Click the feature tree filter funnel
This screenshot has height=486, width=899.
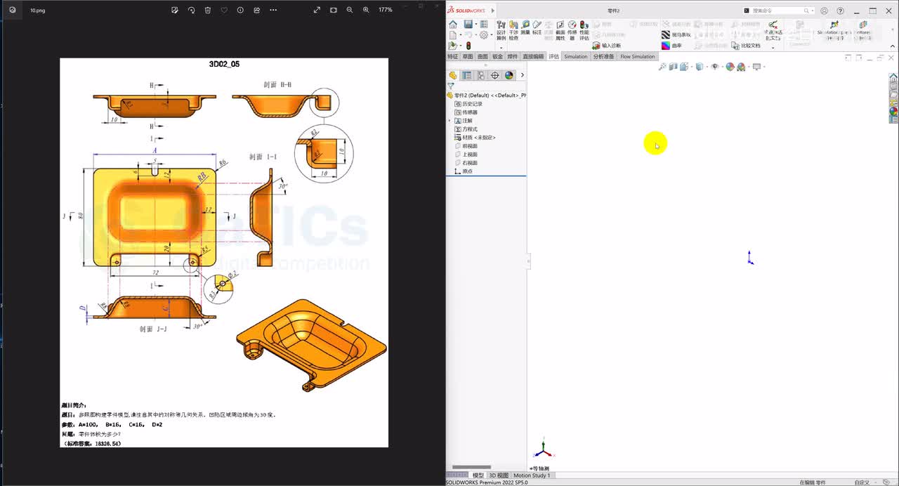click(x=451, y=86)
